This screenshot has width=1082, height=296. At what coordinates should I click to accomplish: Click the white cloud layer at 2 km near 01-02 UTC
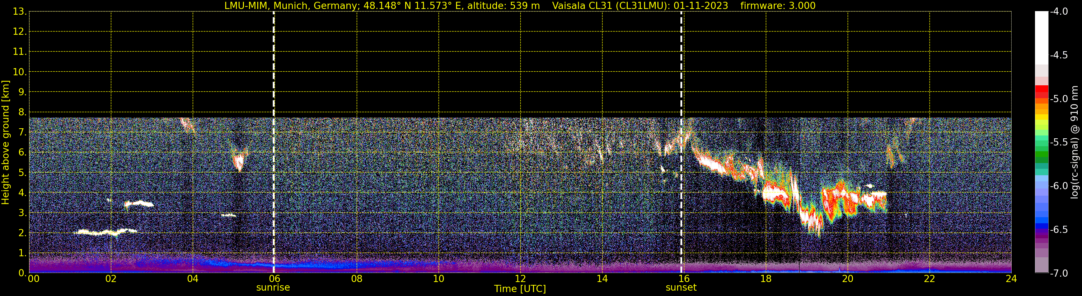click(x=105, y=232)
